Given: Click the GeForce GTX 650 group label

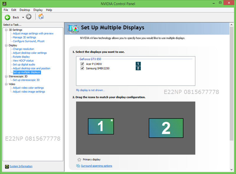Looking at the screenshot, I should 90,59.
